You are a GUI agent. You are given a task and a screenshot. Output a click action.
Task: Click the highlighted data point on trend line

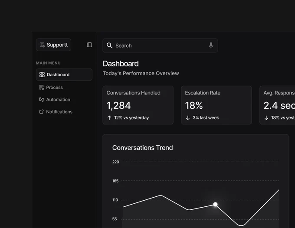coord(216,204)
